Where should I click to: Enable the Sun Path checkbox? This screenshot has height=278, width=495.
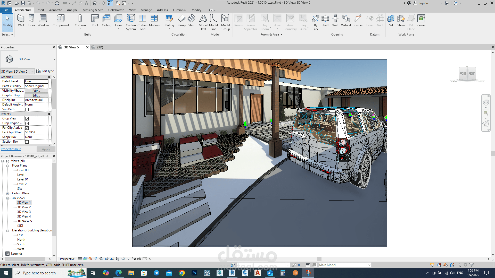(27, 109)
